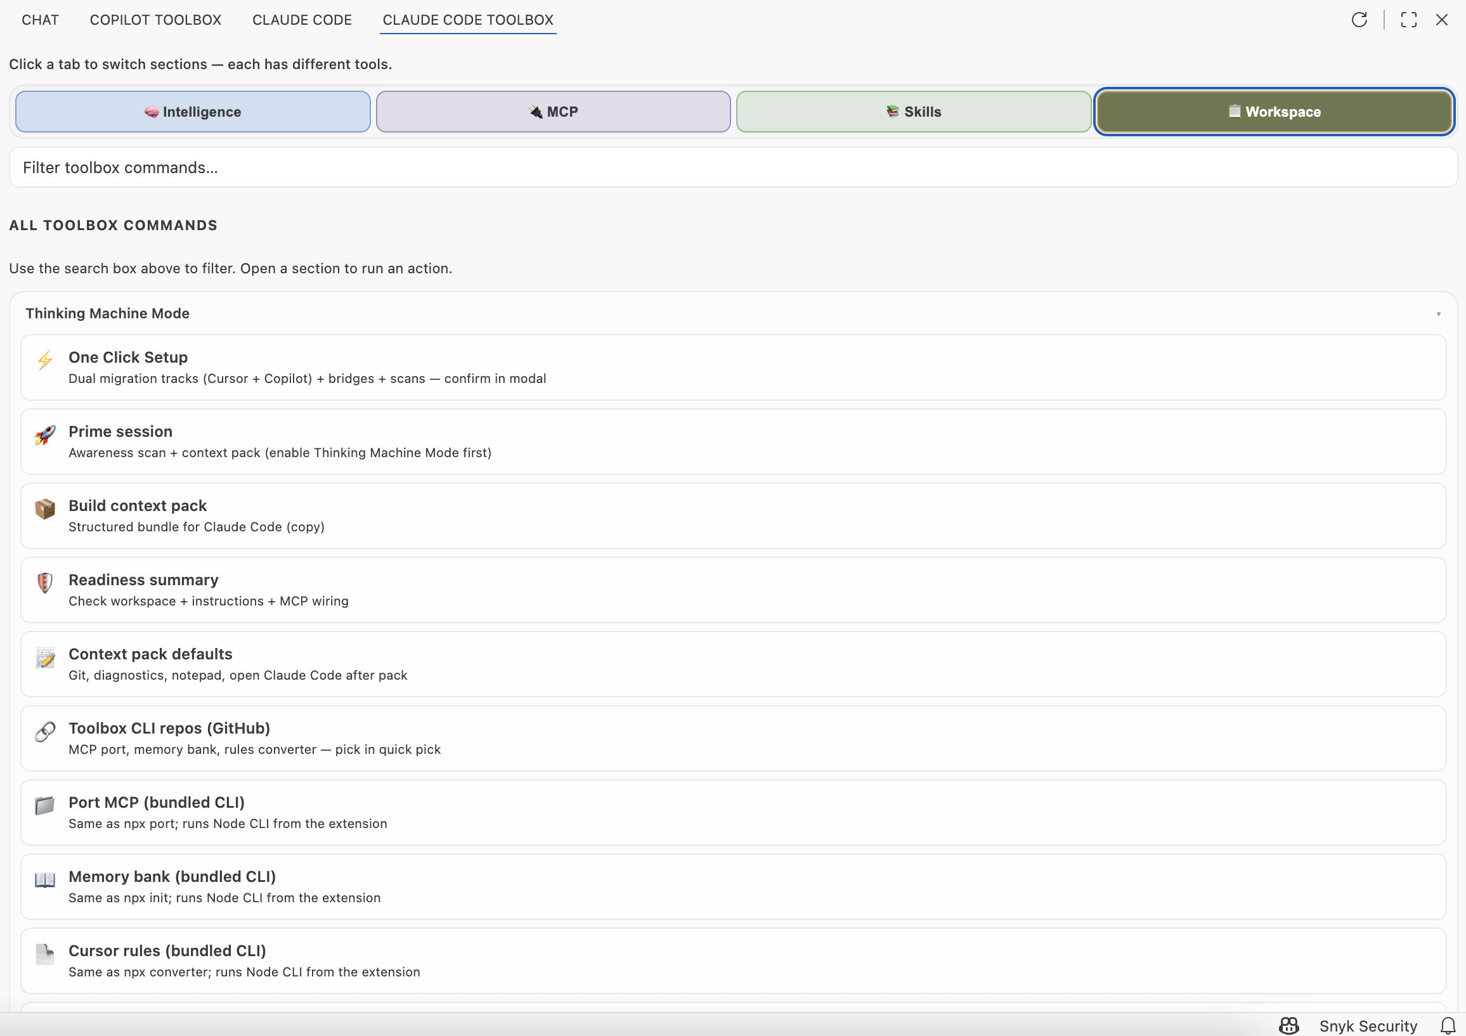
Task: Switch to the CLAUDE CODE tab
Action: (x=302, y=20)
